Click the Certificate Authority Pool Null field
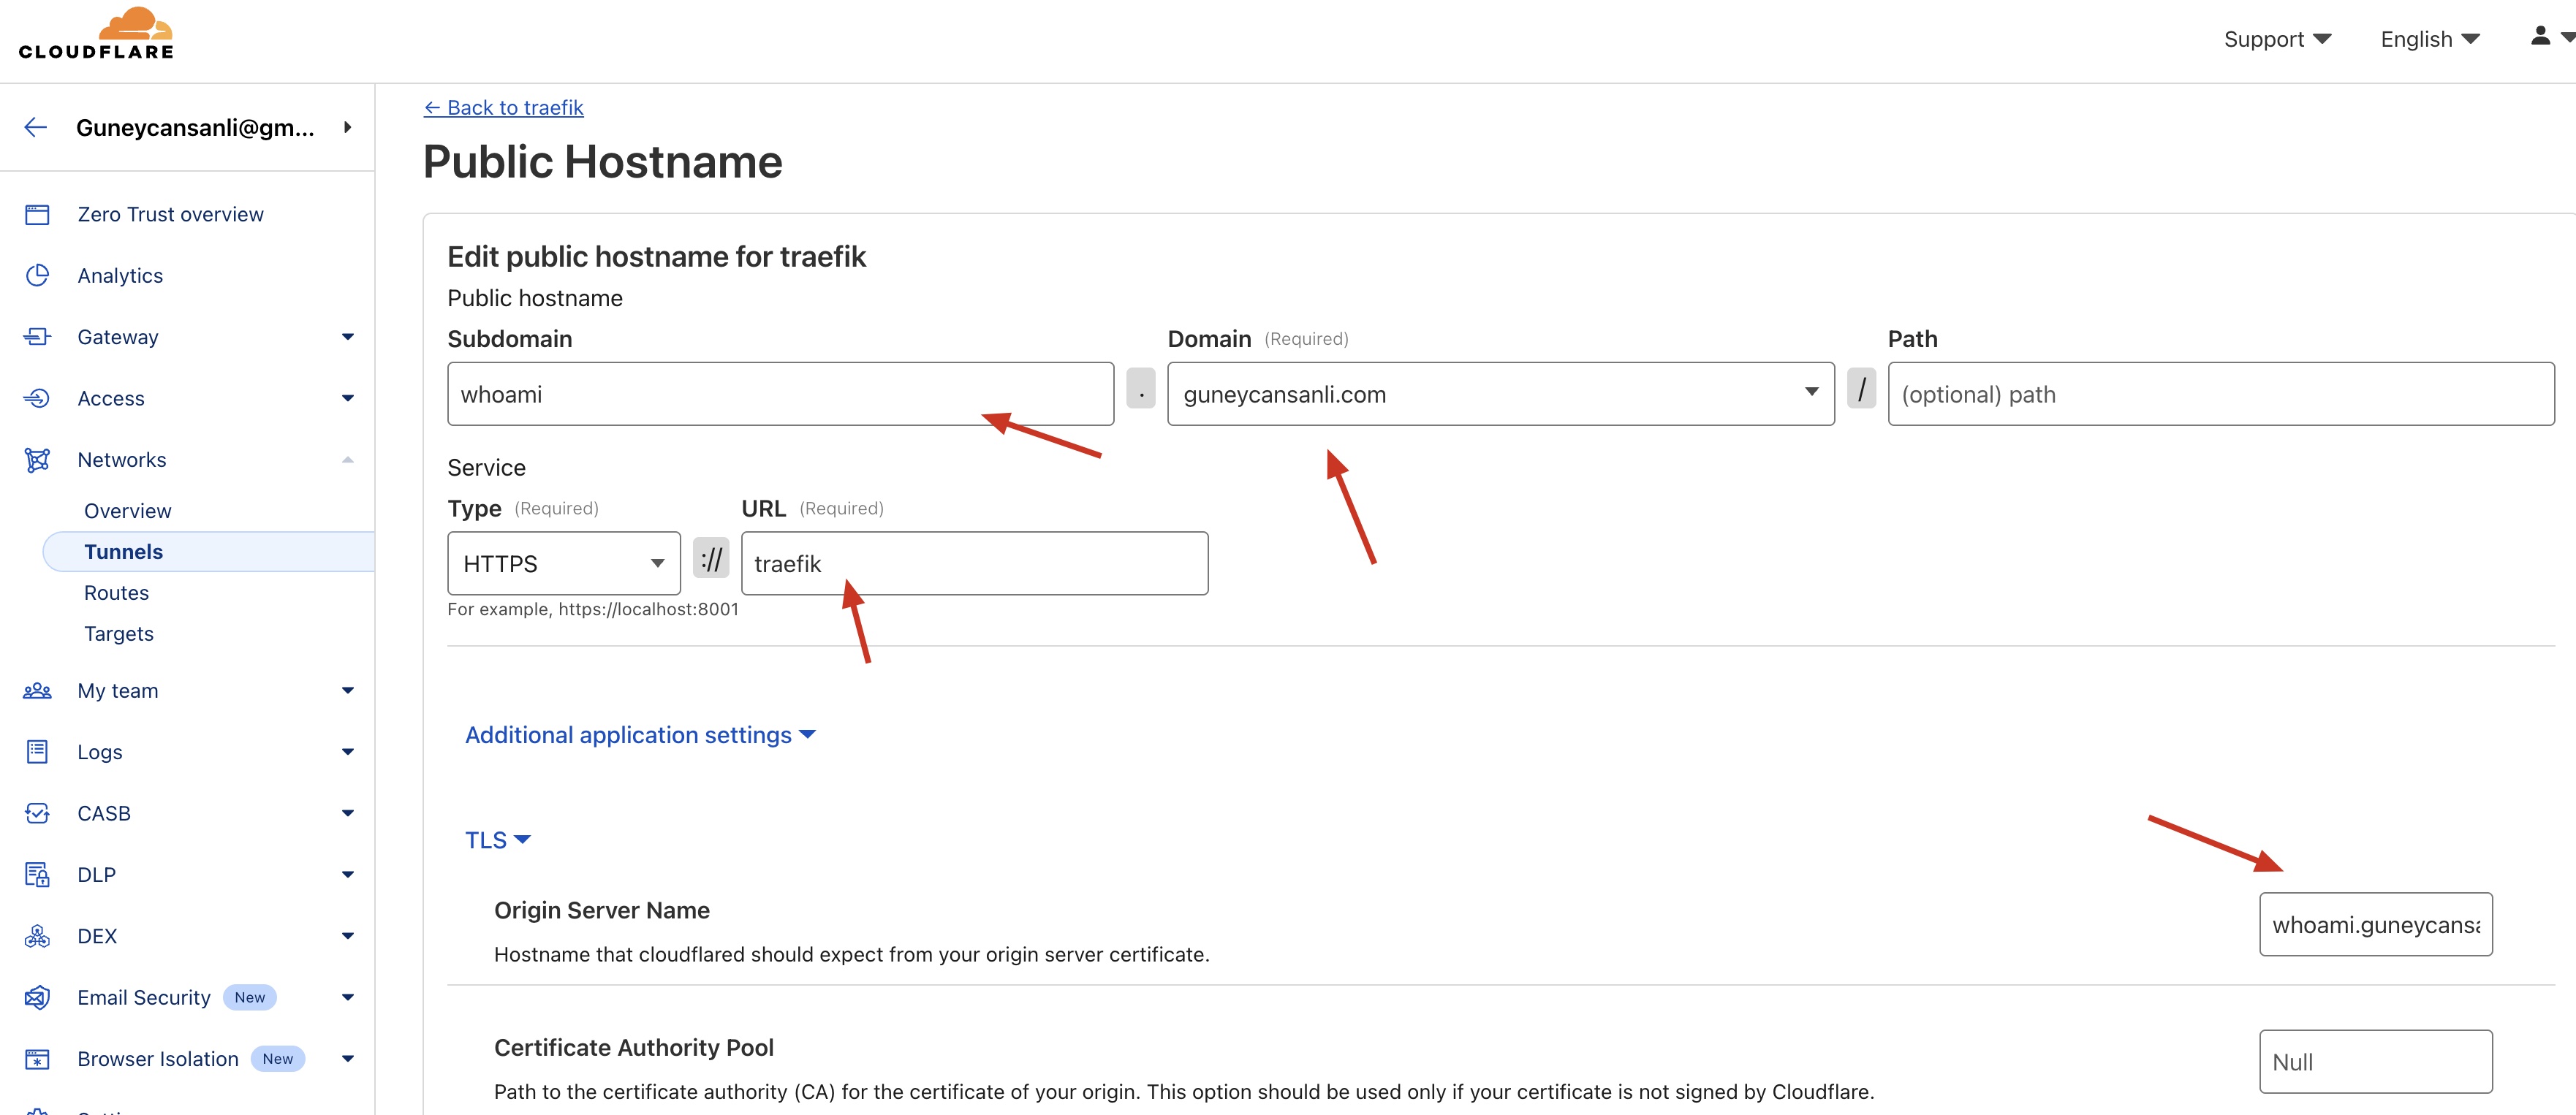This screenshot has width=2576, height=1115. (x=2376, y=1062)
